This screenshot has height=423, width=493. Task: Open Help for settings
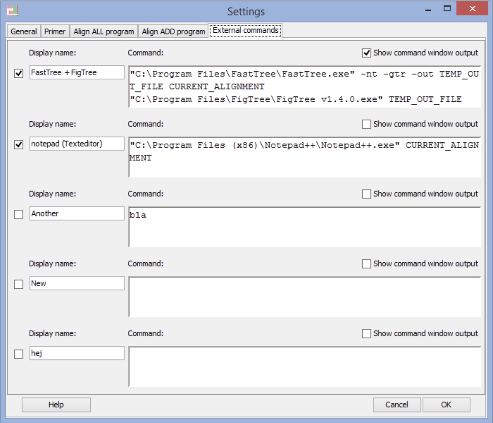coord(56,405)
